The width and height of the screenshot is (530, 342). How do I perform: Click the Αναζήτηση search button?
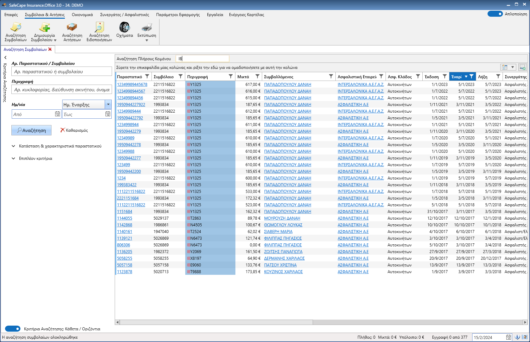pyautogui.click(x=31, y=130)
